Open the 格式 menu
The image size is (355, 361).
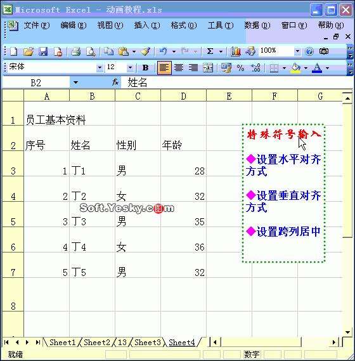coord(184,25)
